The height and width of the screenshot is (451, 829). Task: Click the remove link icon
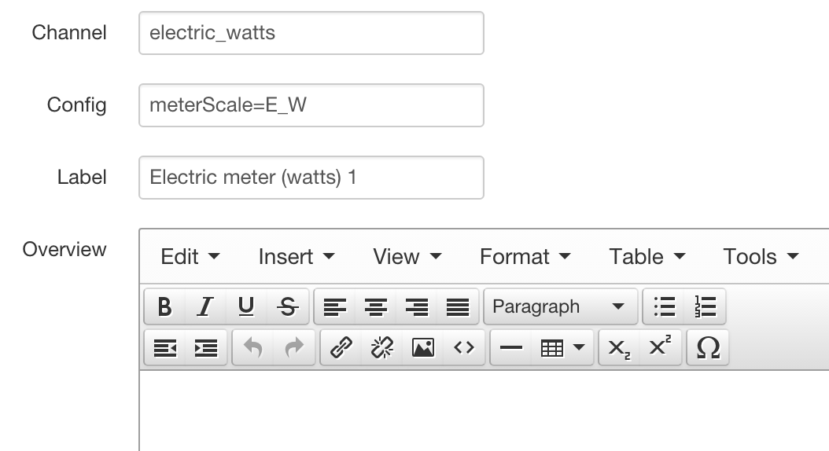click(382, 347)
